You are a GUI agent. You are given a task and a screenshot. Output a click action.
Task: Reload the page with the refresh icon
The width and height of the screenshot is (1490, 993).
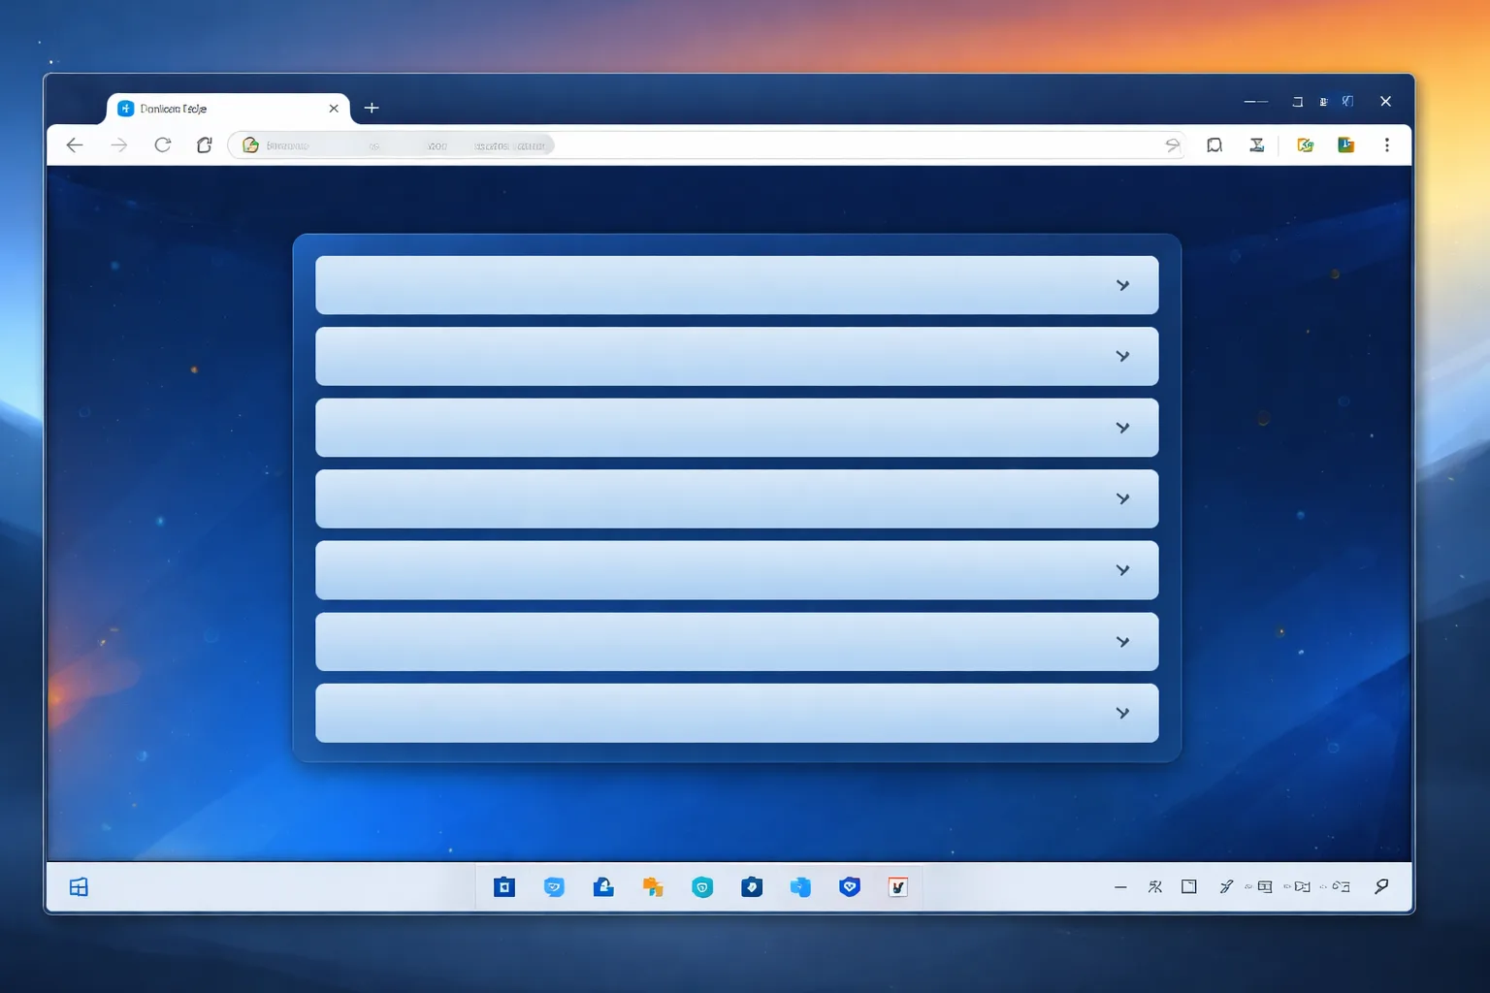[162, 144]
